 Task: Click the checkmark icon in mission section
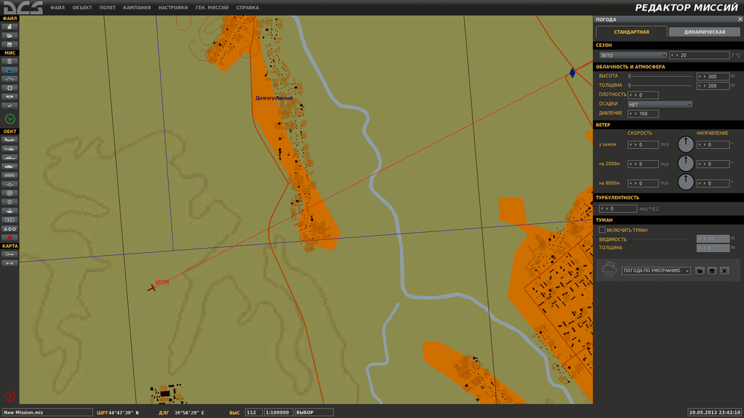pyautogui.click(x=10, y=106)
